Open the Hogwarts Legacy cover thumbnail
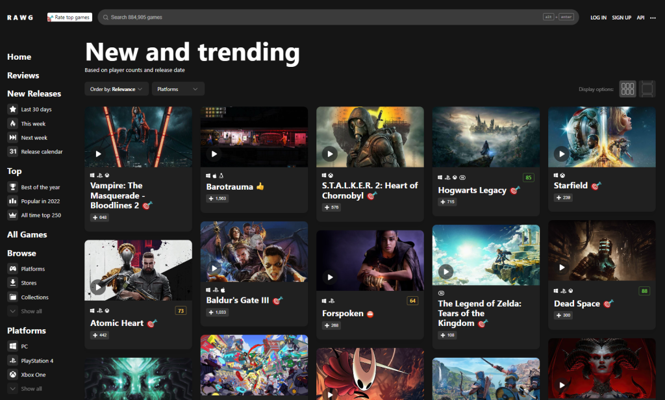The height and width of the screenshot is (400, 665). point(486,137)
